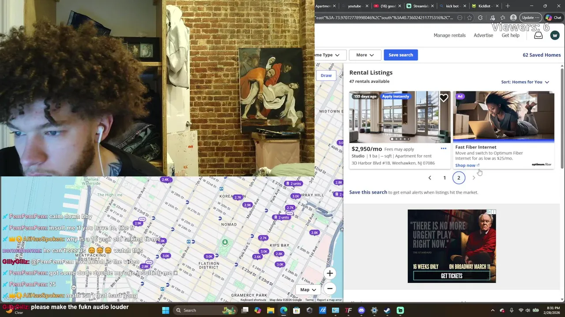Viewport: 565px width, 317px height.
Task: Open the messages inbox icon in the site header
Action: [x=538, y=35]
